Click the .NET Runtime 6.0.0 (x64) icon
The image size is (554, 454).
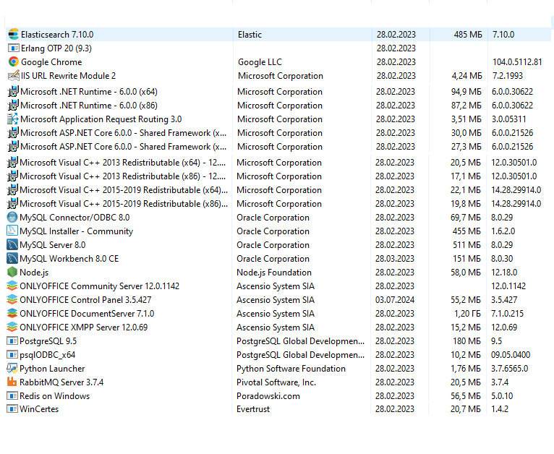click(x=13, y=91)
